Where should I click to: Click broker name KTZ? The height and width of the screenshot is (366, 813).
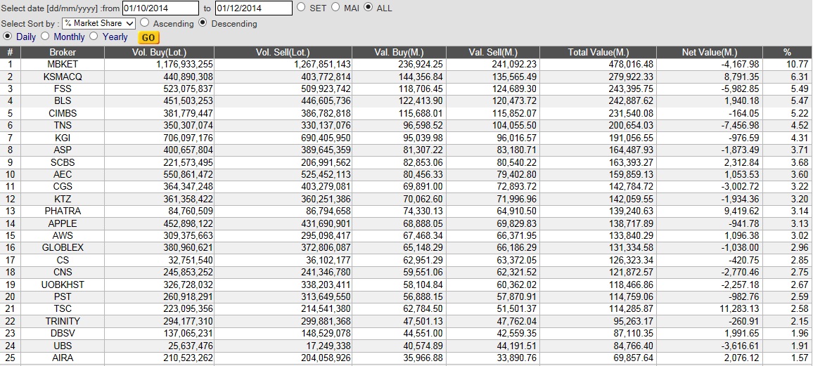pyautogui.click(x=63, y=199)
